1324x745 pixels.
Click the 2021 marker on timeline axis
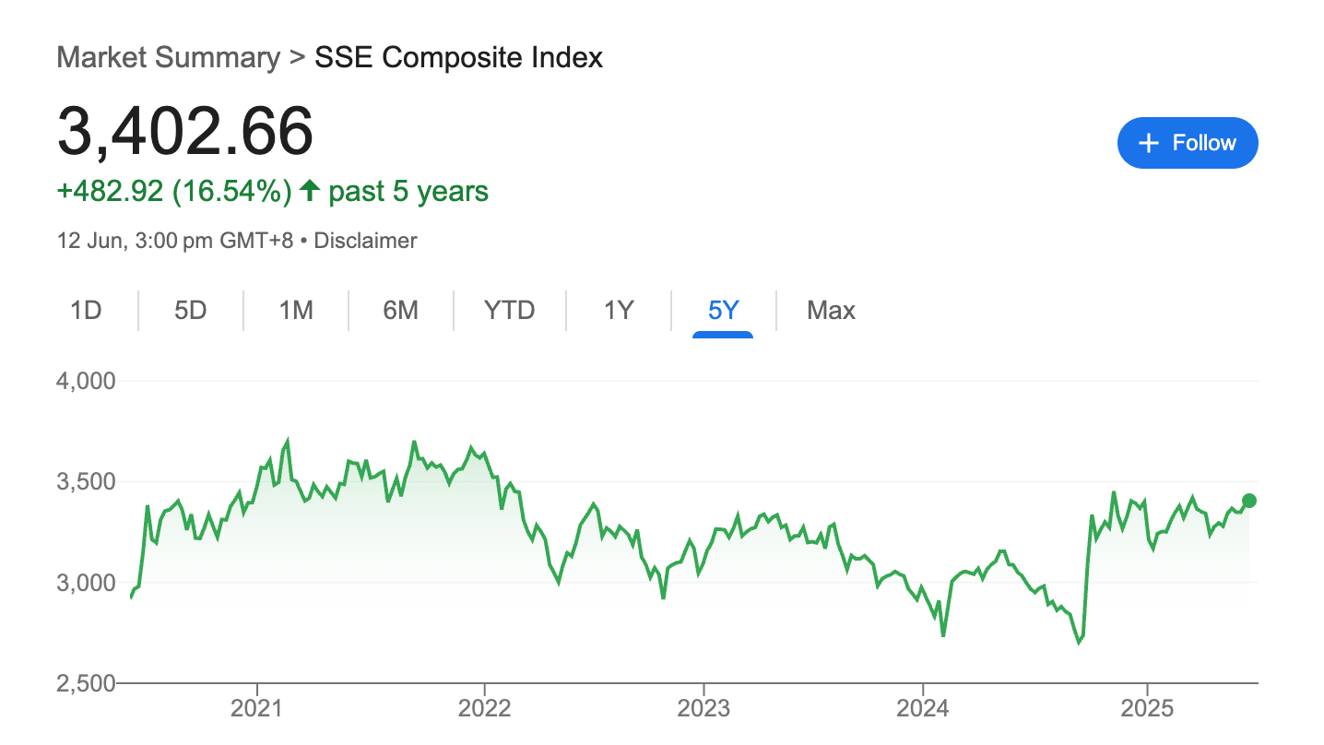pyautogui.click(x=256, y=710)
